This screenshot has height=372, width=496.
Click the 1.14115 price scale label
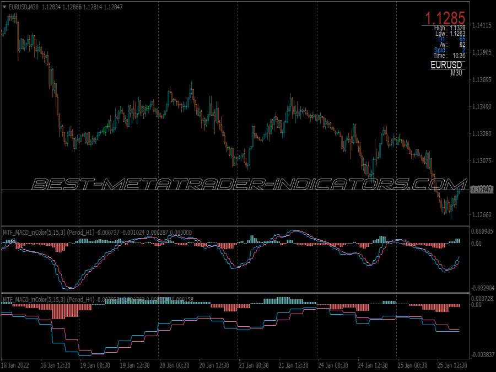tap(482, 25)
